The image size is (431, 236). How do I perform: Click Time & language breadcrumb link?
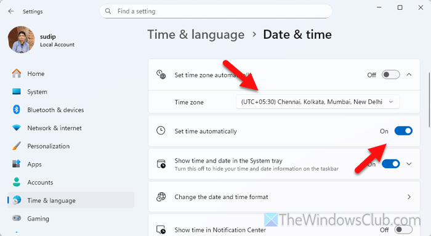[x=196, y=35]
